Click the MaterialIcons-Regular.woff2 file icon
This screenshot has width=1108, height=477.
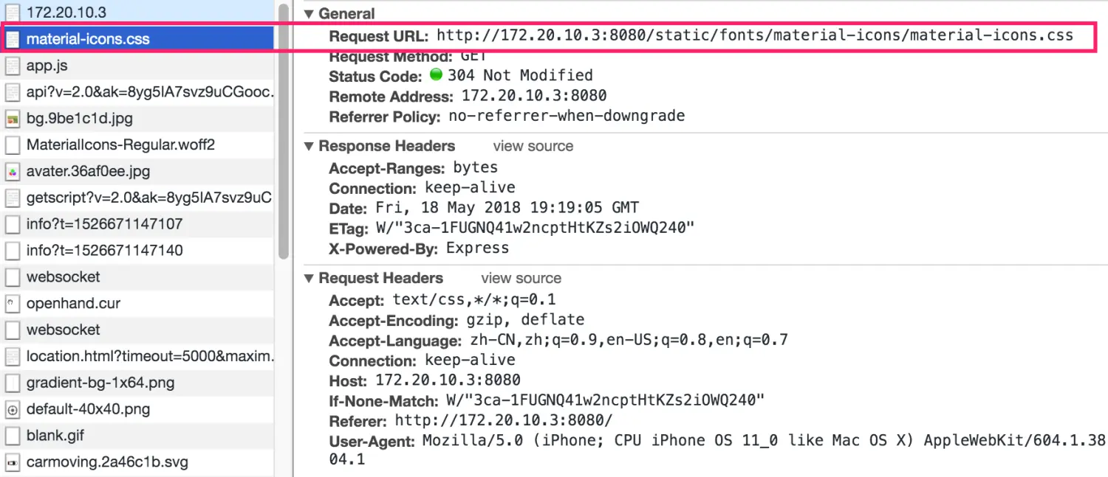[x=13, y=145]
